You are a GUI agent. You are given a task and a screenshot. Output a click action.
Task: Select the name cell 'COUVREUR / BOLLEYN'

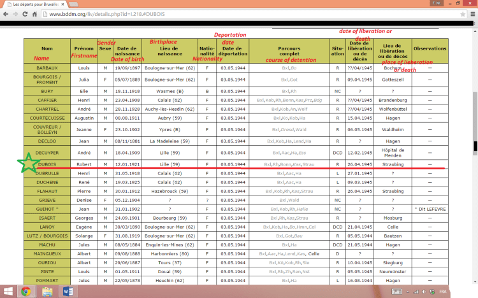47,129
